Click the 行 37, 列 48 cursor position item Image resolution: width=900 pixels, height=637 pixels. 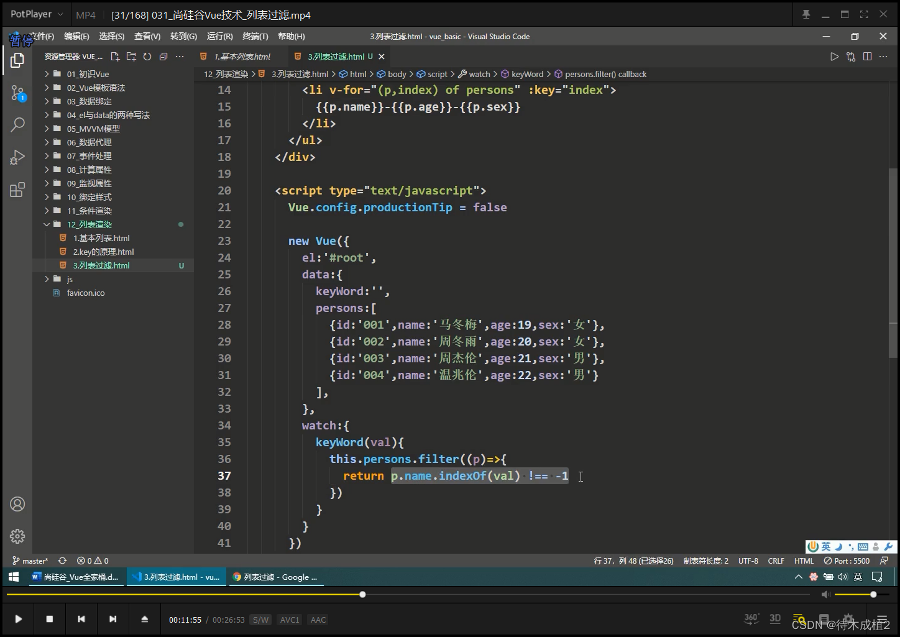point(633,561)
